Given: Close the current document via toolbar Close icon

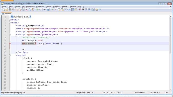Looking at the screenshot, I should [17, 10].
